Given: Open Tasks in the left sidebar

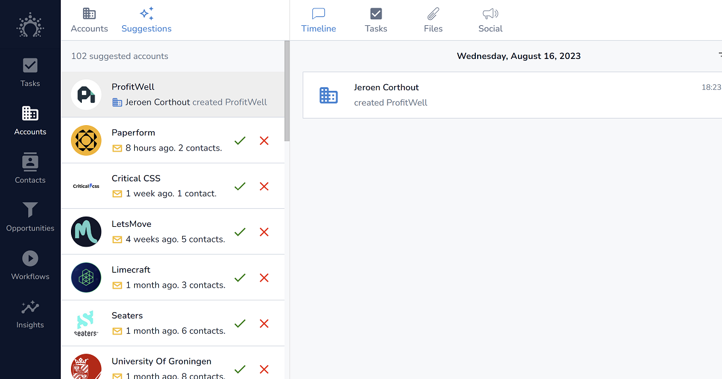Looking at the screenshot, I should coord(30,72).
